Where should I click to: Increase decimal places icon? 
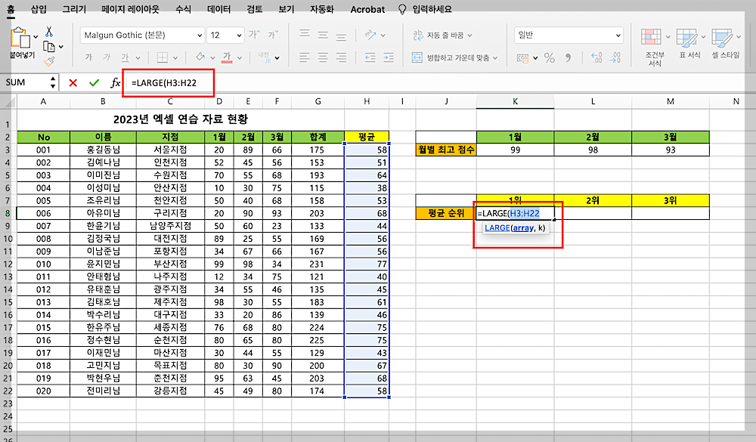pos(596,58)
